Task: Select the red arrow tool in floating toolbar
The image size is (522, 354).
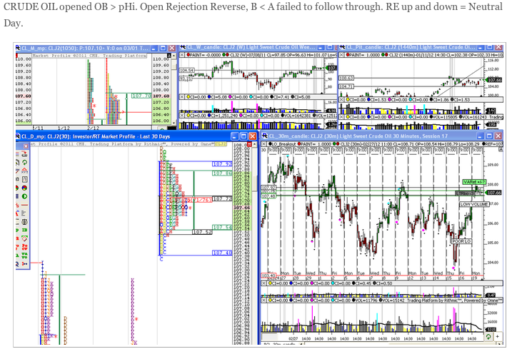Action: (x=24, y=154)
